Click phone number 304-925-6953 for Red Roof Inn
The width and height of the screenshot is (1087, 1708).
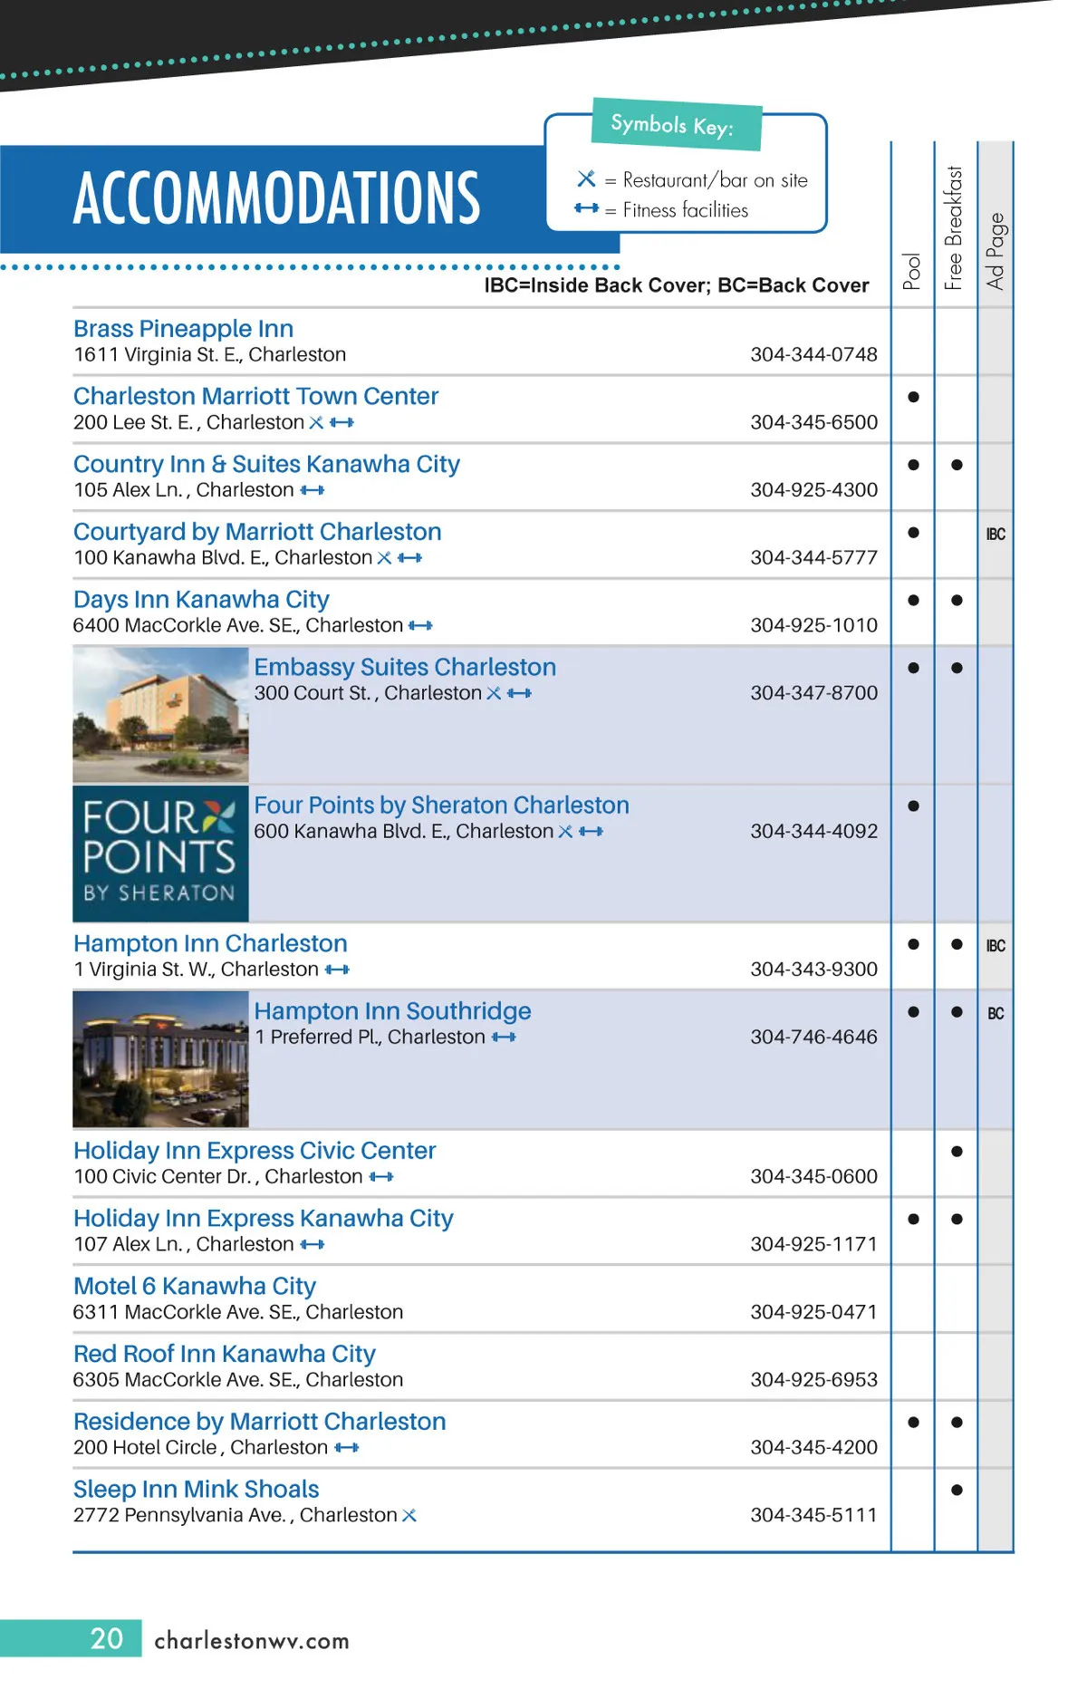pyautogui.click(x=813, y=1379)
